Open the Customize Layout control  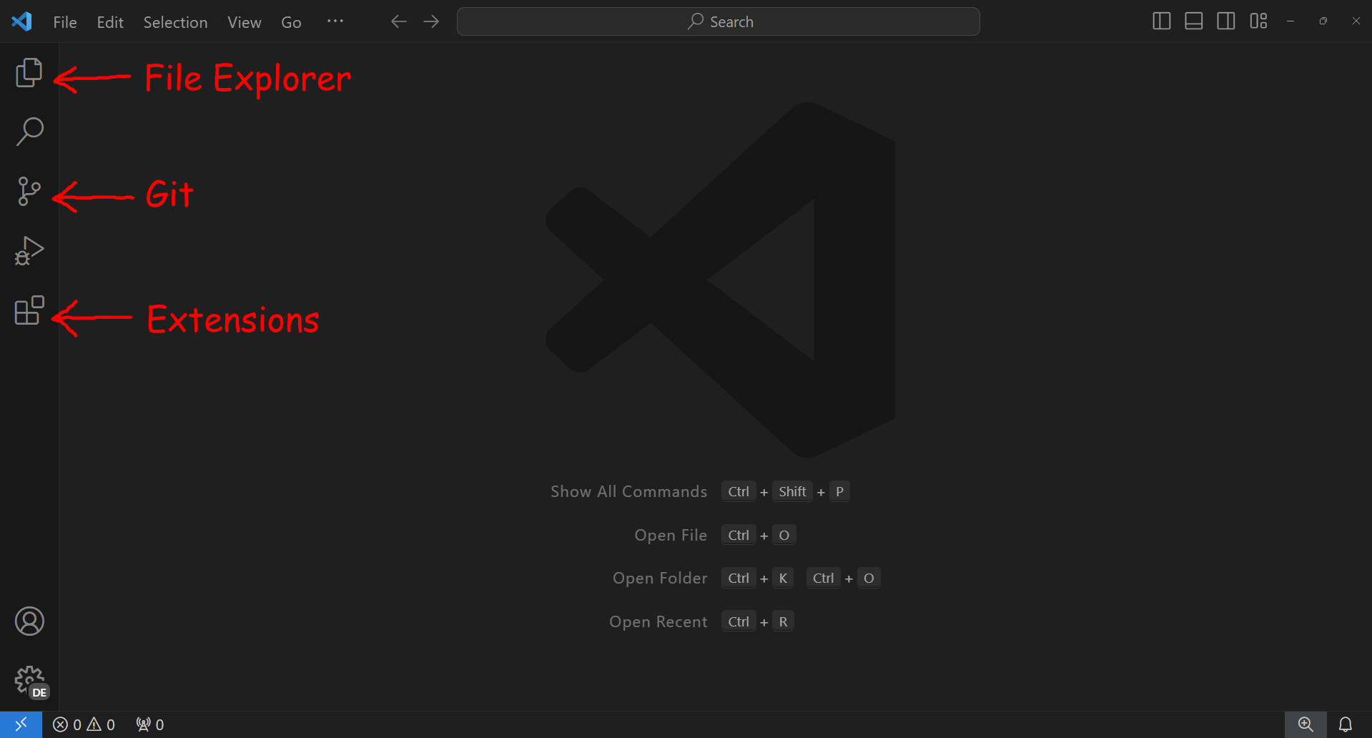coord(1258,21)
